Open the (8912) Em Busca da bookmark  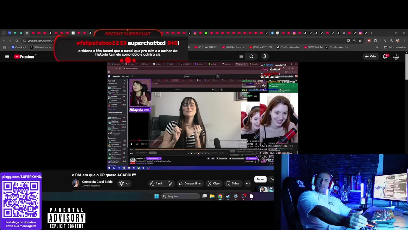tap(234, 47)
